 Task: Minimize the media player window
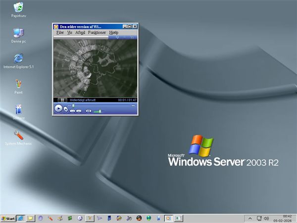pyautogui.click(x=125, y=27)
